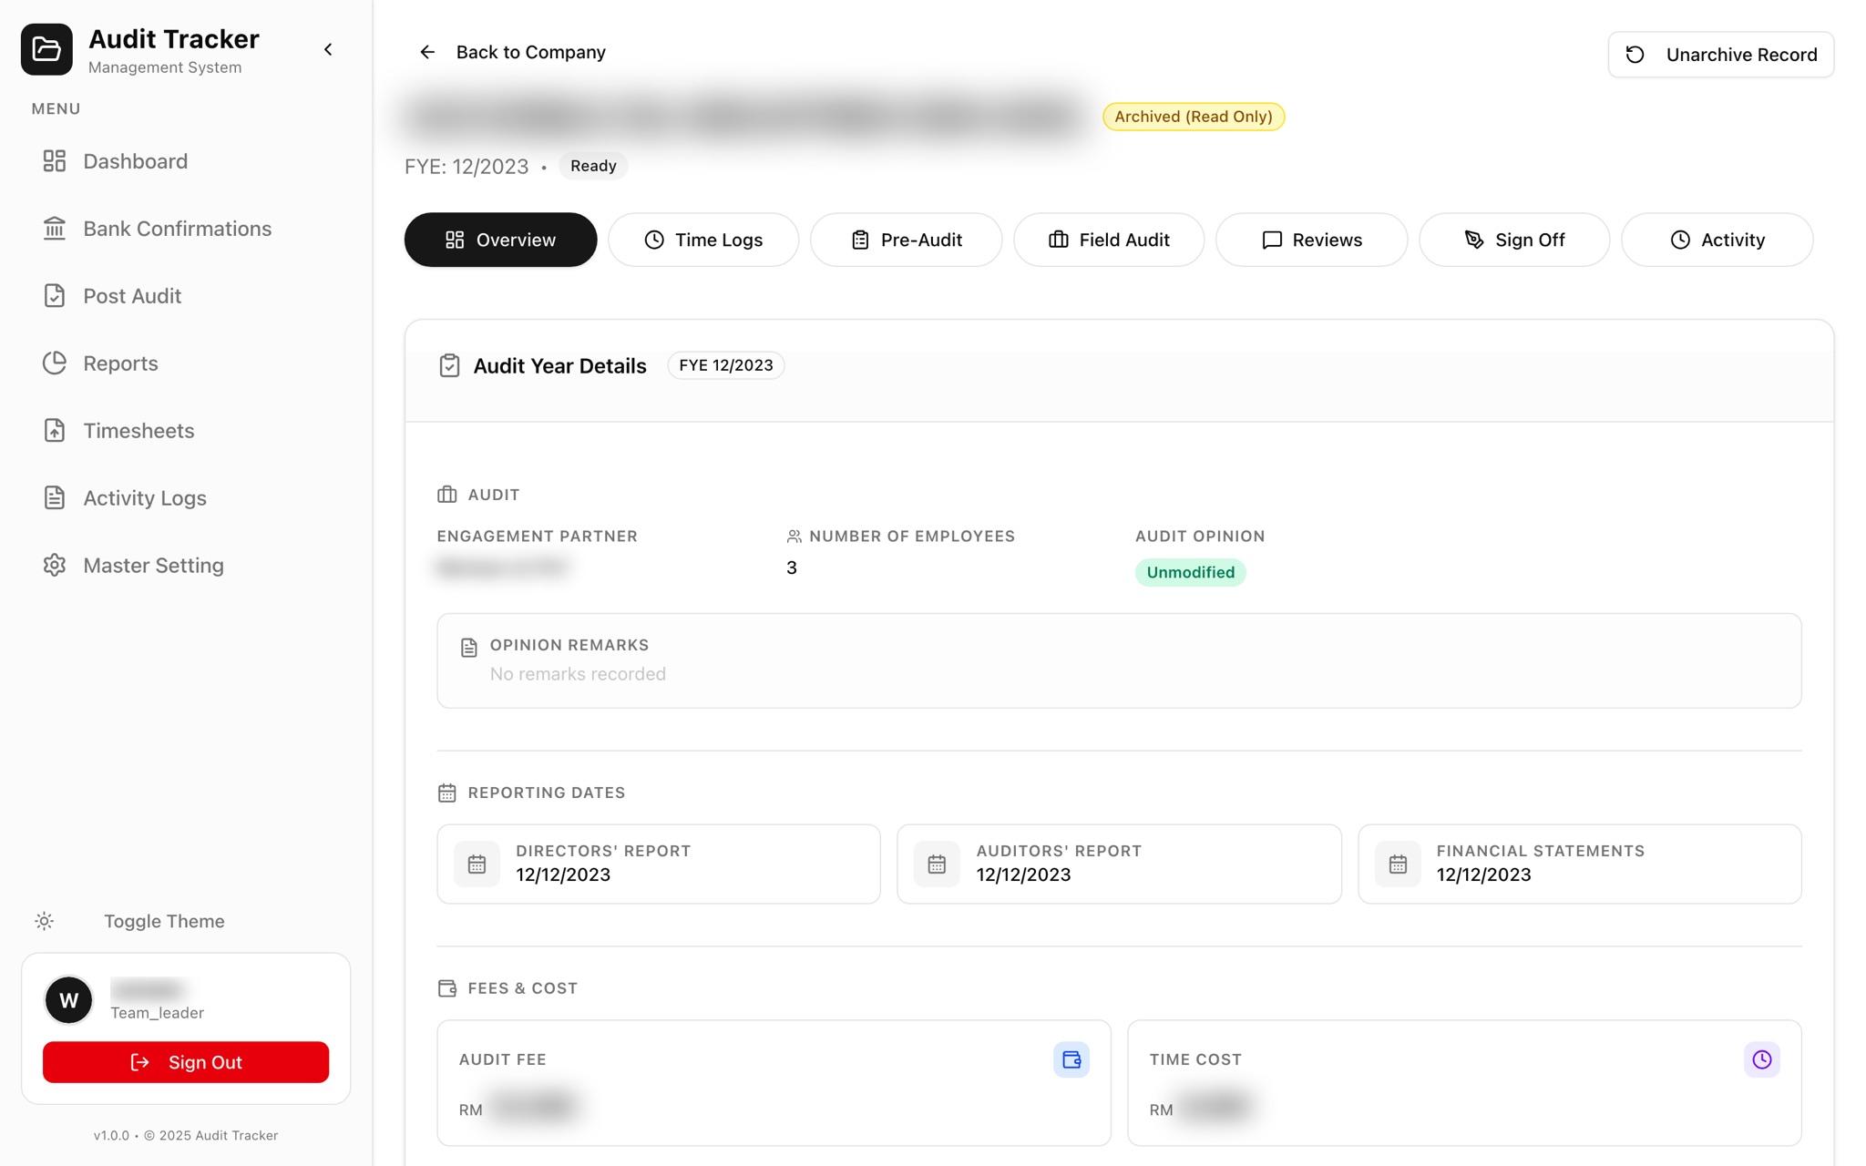Click the Timesheets file icon in sidebar

[55, 431]
